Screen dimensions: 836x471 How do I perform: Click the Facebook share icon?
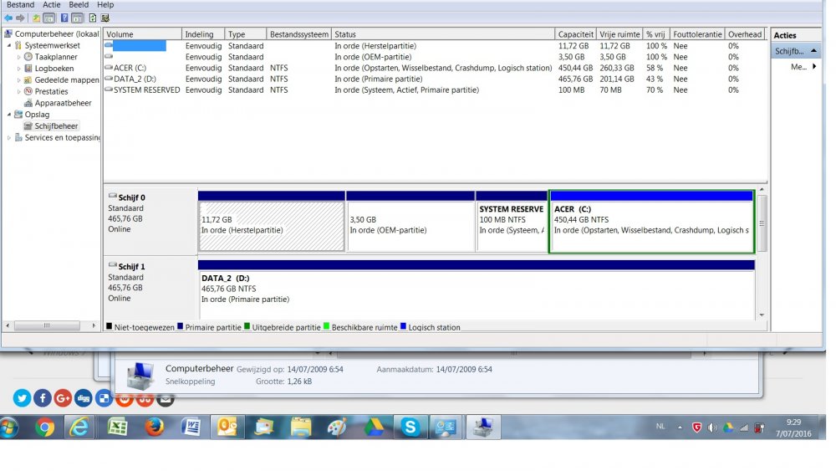(42, 398)
